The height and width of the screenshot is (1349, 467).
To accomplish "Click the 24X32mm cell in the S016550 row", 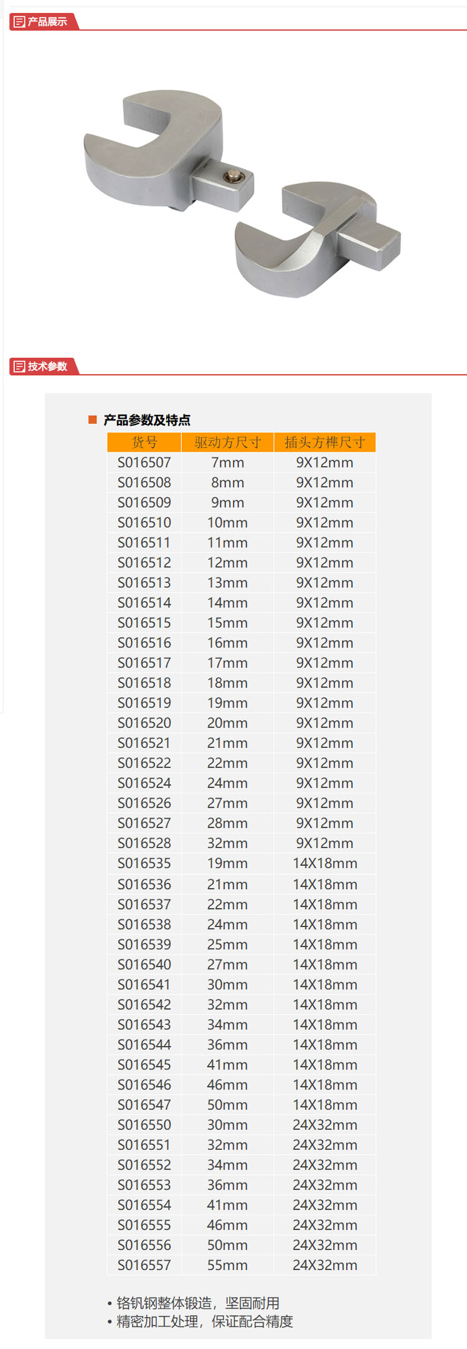I will click(x=325, y=1124).
